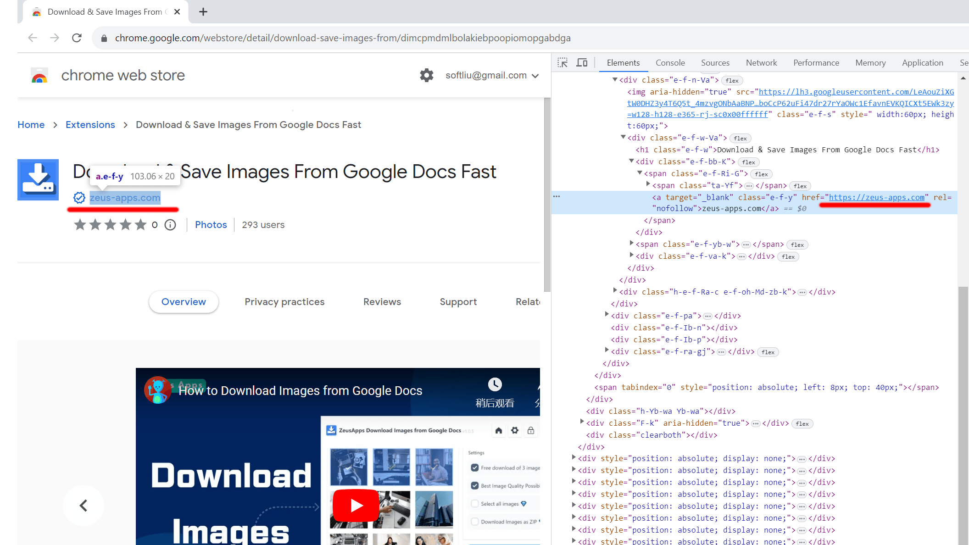Open the Privacy practices tab
Viewport: 969px width, 545px height.
click(284, 302)
